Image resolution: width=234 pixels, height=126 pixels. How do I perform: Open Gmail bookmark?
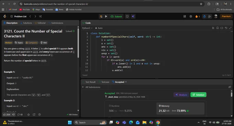pos(13,10)
